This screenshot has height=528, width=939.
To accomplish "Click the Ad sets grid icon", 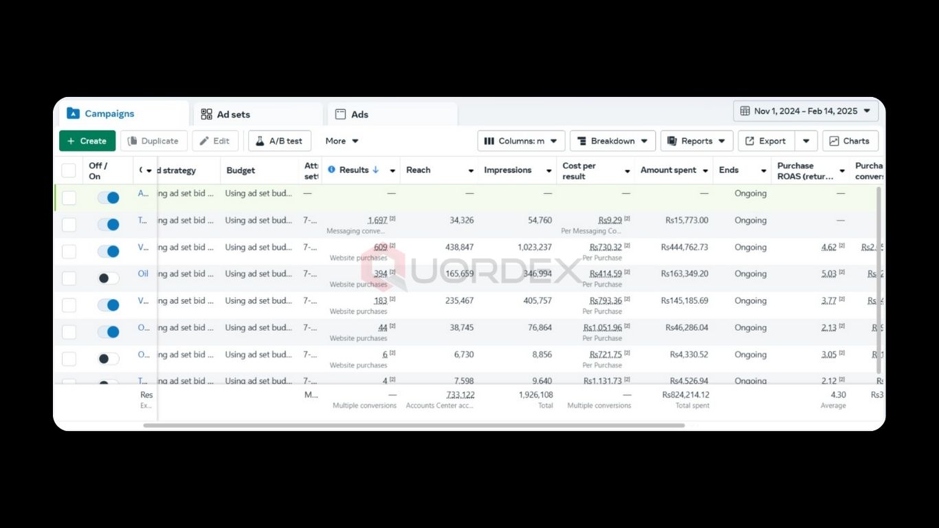I will click(206, 115).
